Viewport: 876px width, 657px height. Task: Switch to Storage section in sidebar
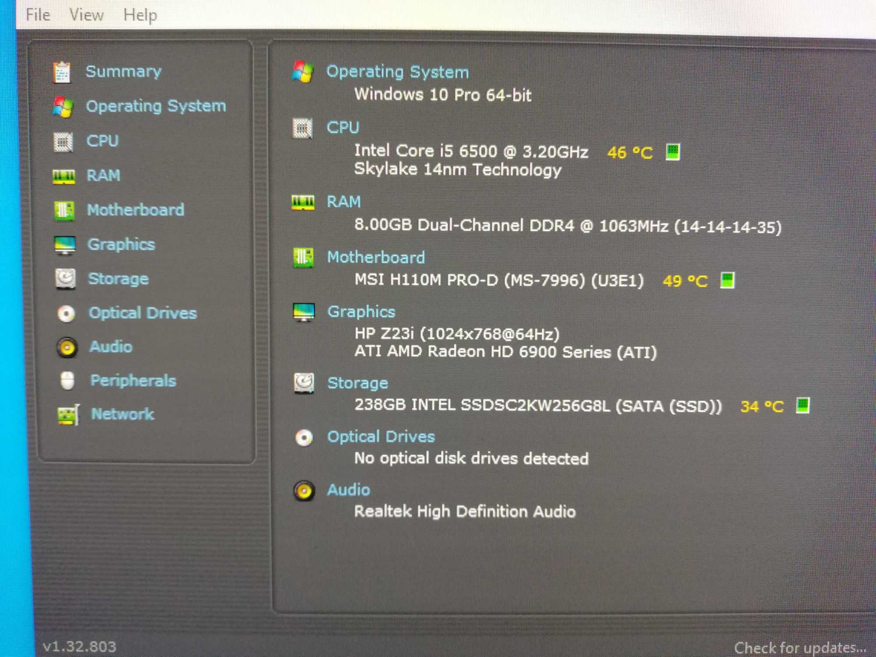pyautogui.click(x=118, y=279)
